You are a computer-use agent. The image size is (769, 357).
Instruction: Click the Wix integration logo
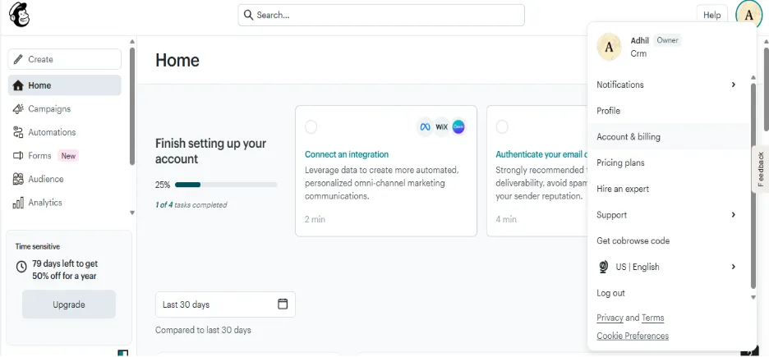(x=442, y=127)
